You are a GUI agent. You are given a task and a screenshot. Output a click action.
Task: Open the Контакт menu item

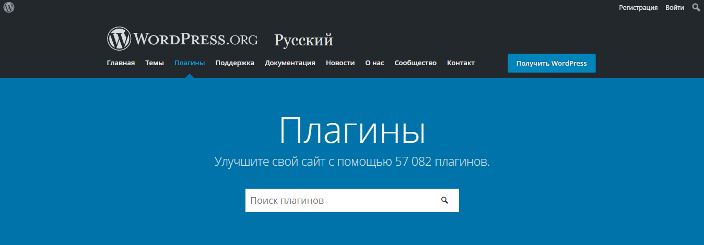click(x=461, y=63)
